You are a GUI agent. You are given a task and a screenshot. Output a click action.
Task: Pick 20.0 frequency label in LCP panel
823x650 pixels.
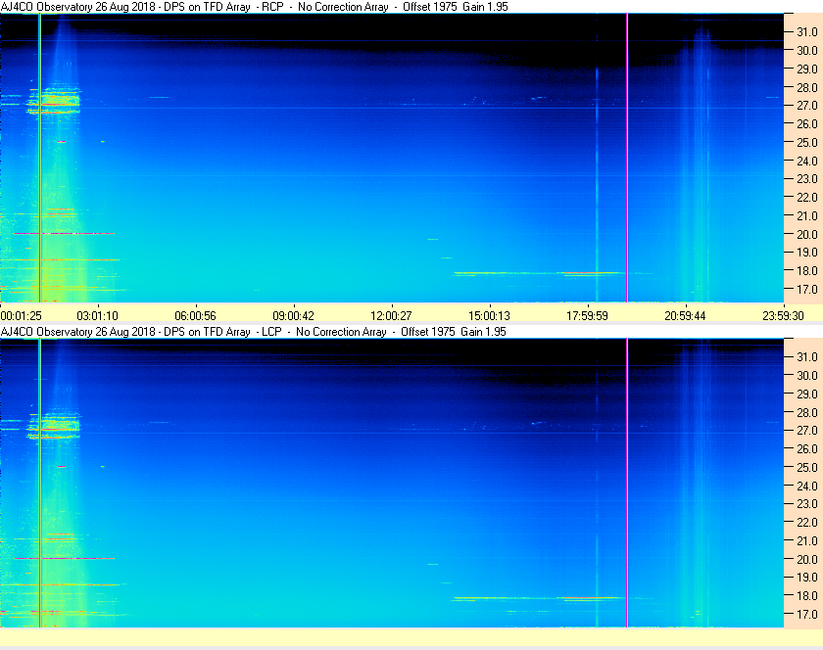coord(807,559)
